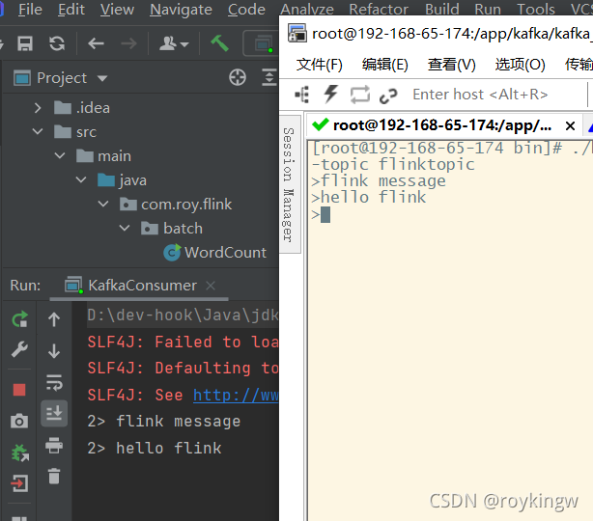
Task: Click the Up stack trace arrow
Action: 54,319
